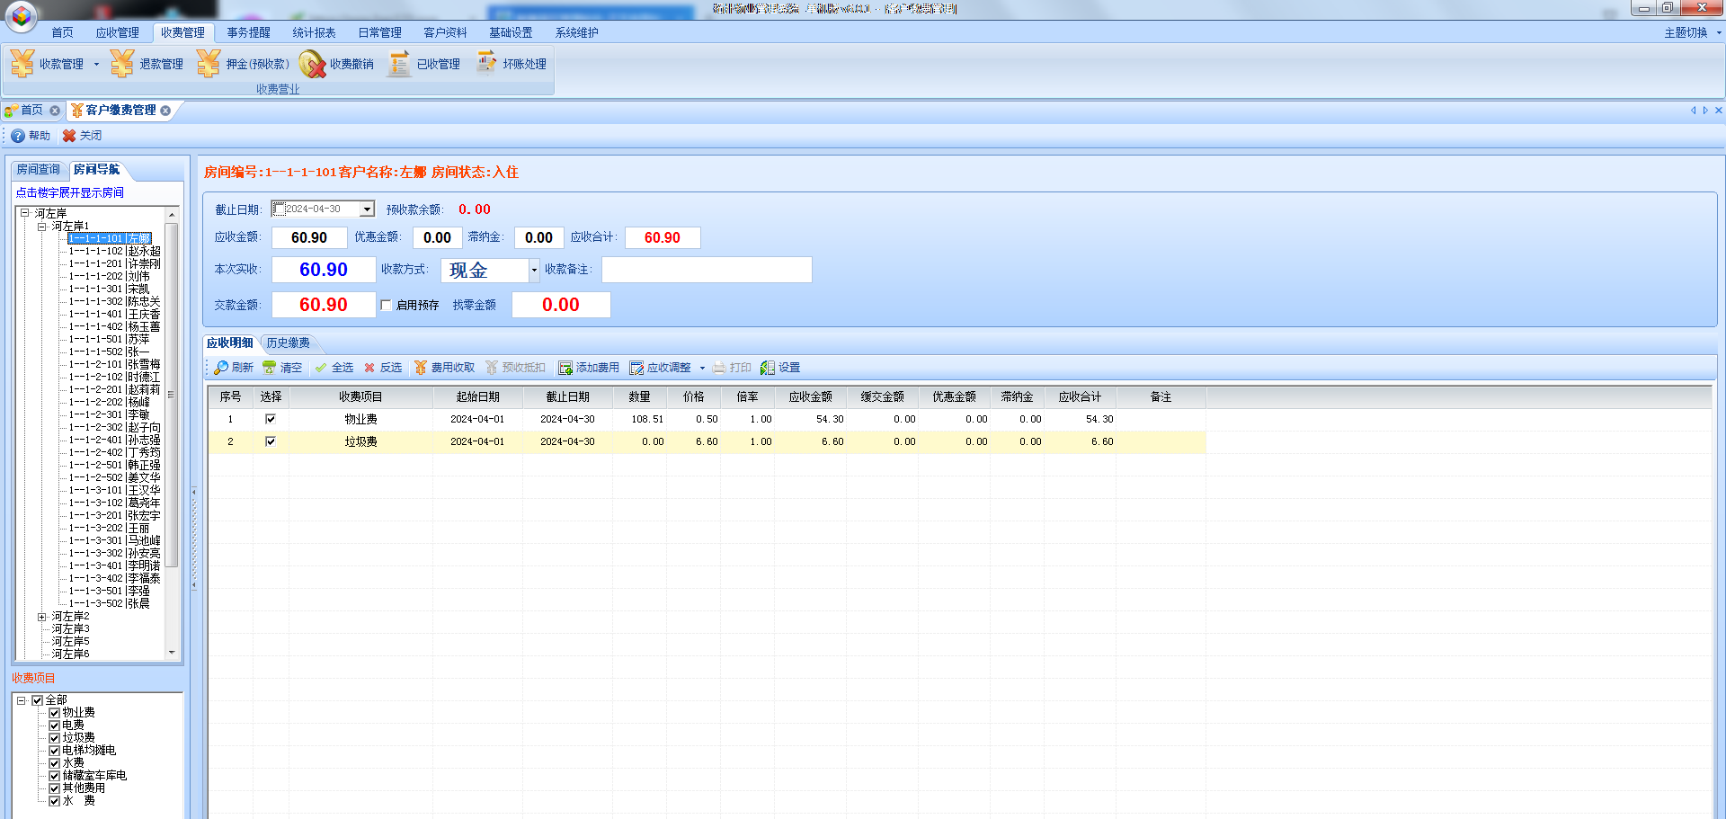
Task: Click room tree scrollbar down arrow
Action: click(x=172, y=653)
